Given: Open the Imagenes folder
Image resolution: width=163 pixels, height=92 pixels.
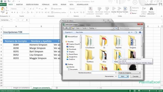Looking at the screenshot, I should 133,42.
